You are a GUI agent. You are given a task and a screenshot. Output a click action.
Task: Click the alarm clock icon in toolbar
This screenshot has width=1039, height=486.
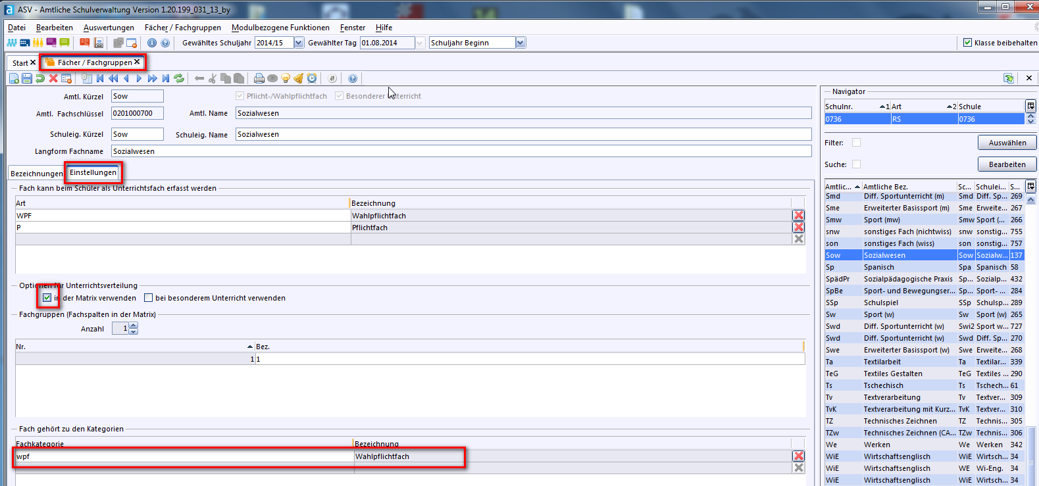(x=312, y=78)
